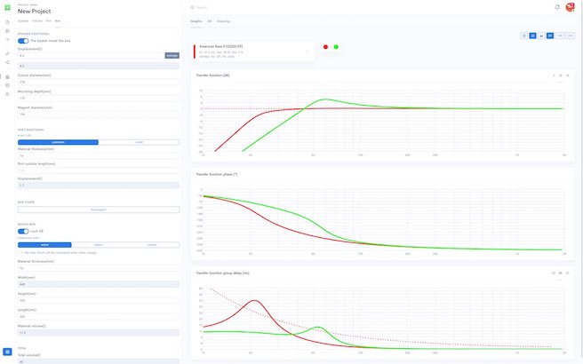The width and height of the screenshot is (583, 364).
Task: Open the Graphs tab
Action: coord(196,21)
